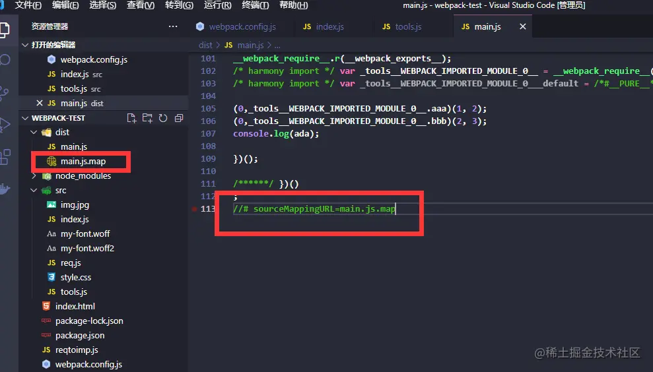This screenshot has width=653, height=372.
Task: Collapse the src folder
Action: point(34,191)
